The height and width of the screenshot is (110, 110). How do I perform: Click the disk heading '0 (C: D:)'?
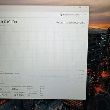tap(10, 22)
